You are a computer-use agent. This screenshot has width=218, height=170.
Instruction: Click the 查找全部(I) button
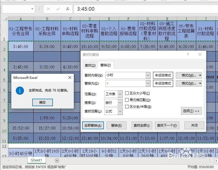(x=142, y=125)
